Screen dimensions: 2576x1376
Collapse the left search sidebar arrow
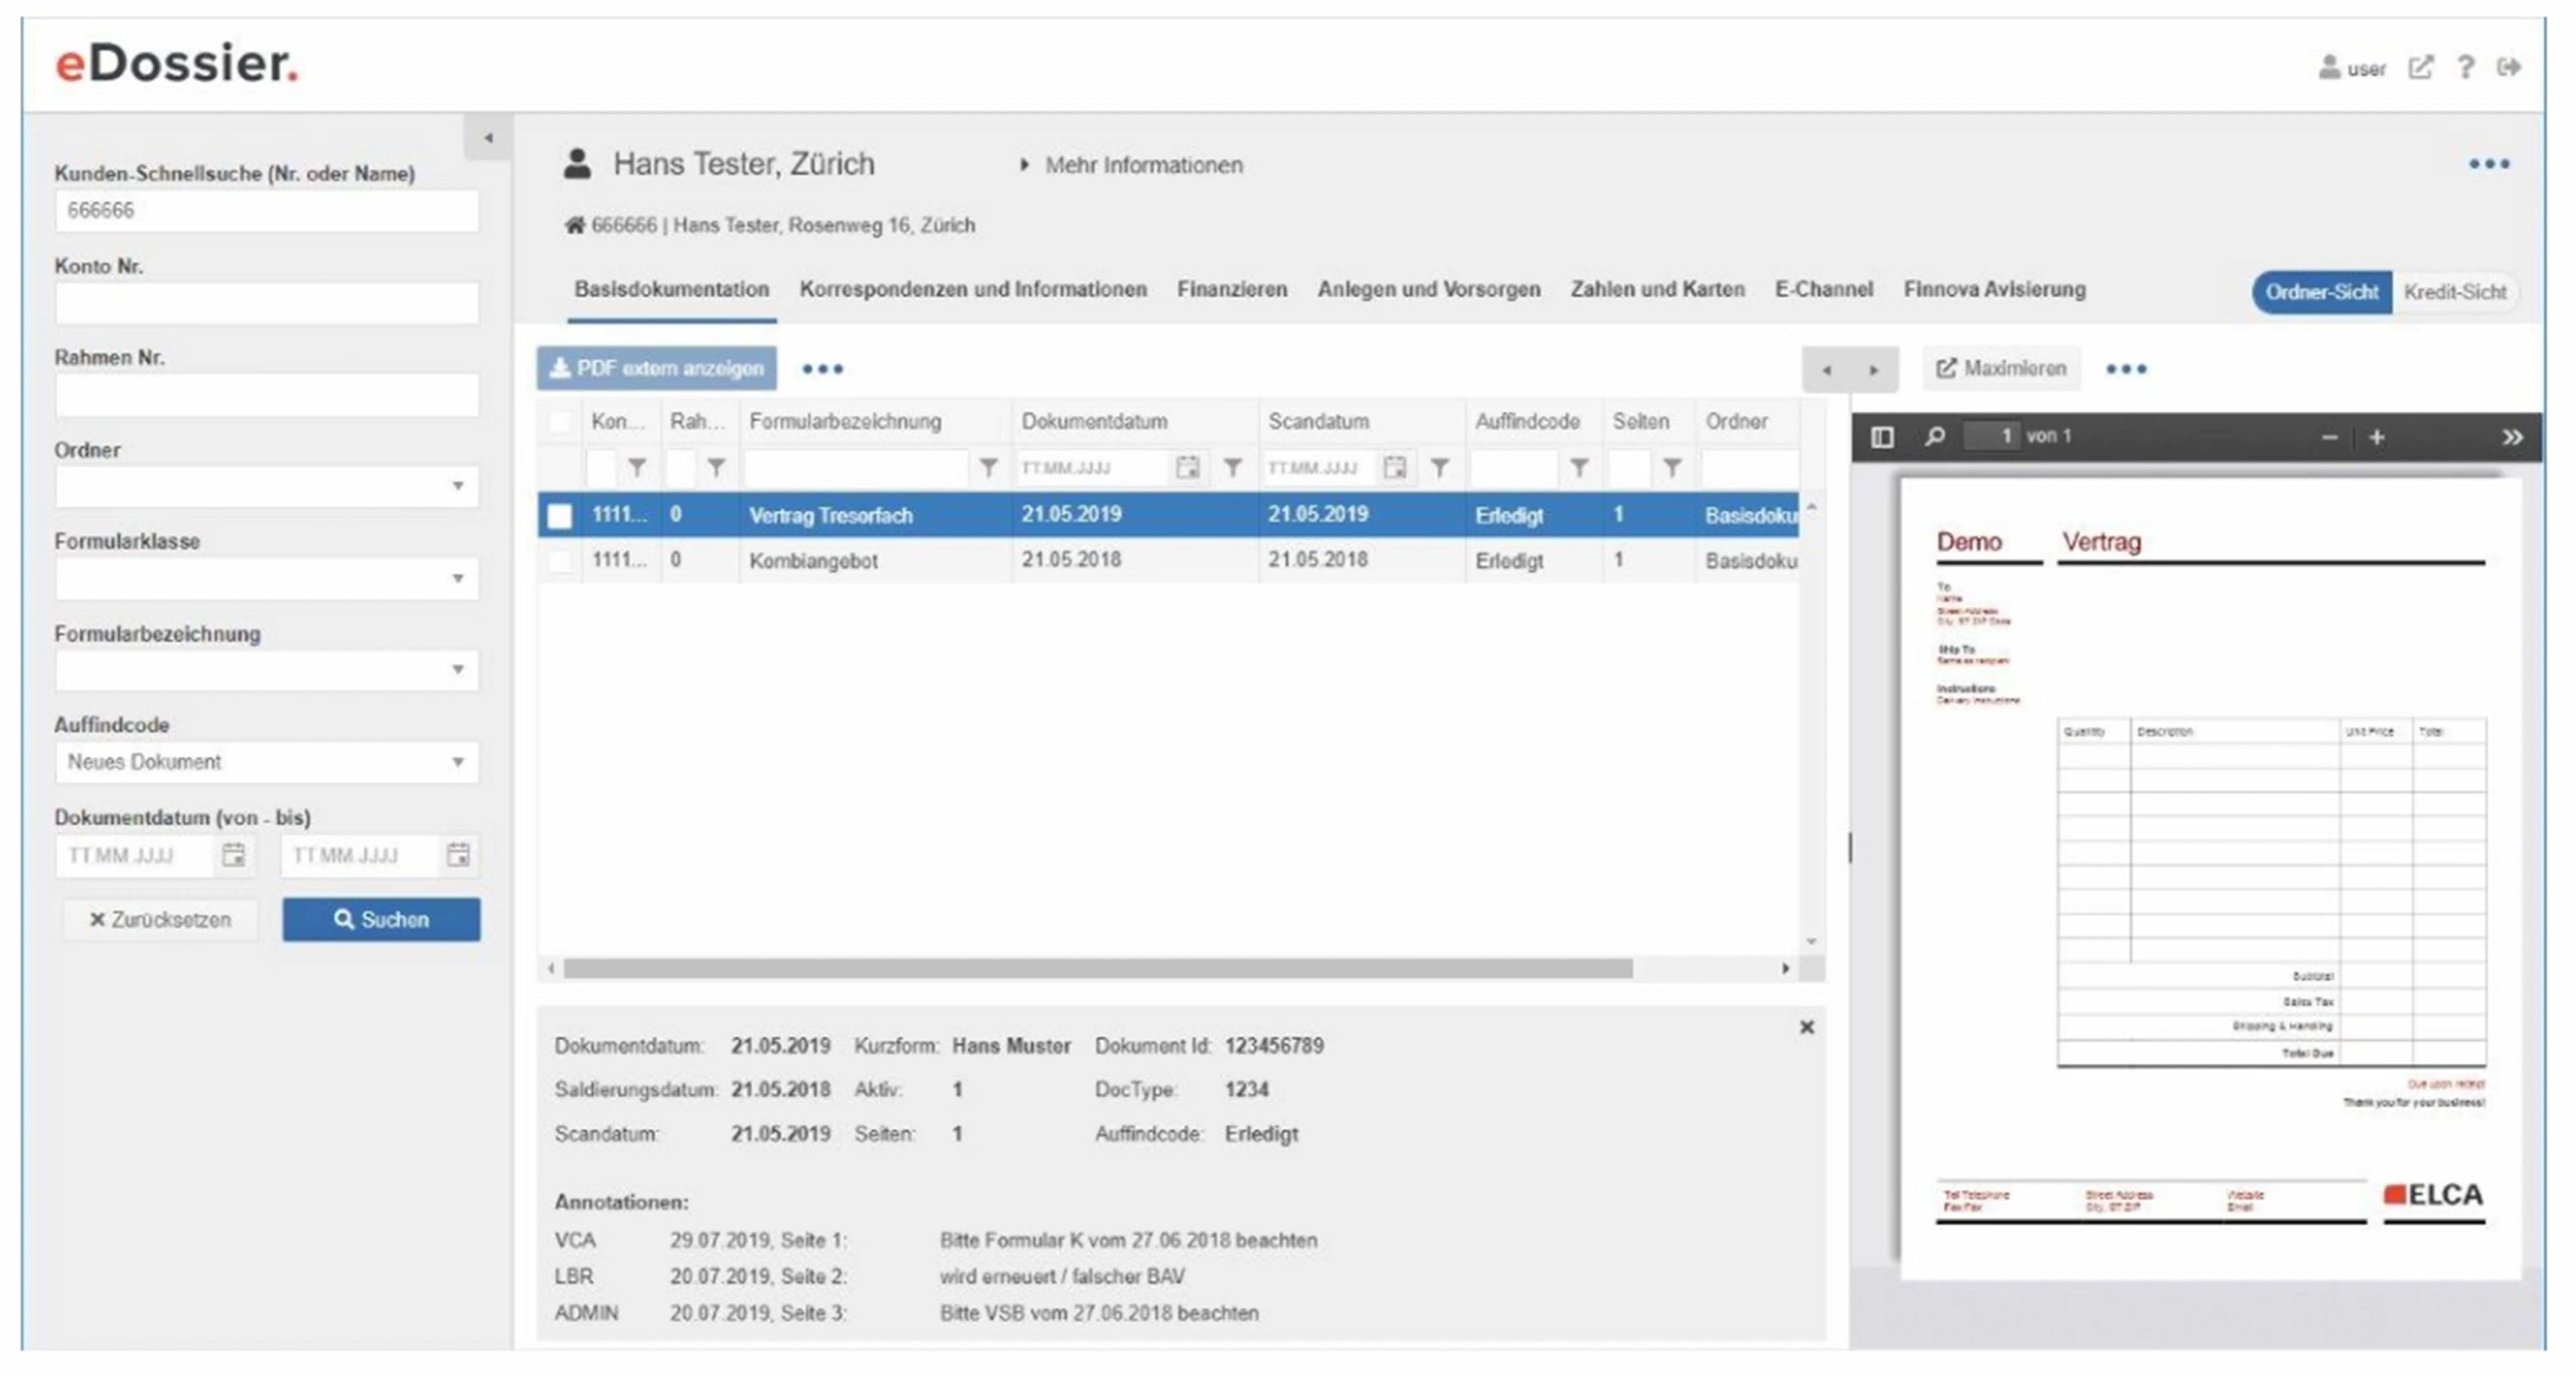[488, 138]
